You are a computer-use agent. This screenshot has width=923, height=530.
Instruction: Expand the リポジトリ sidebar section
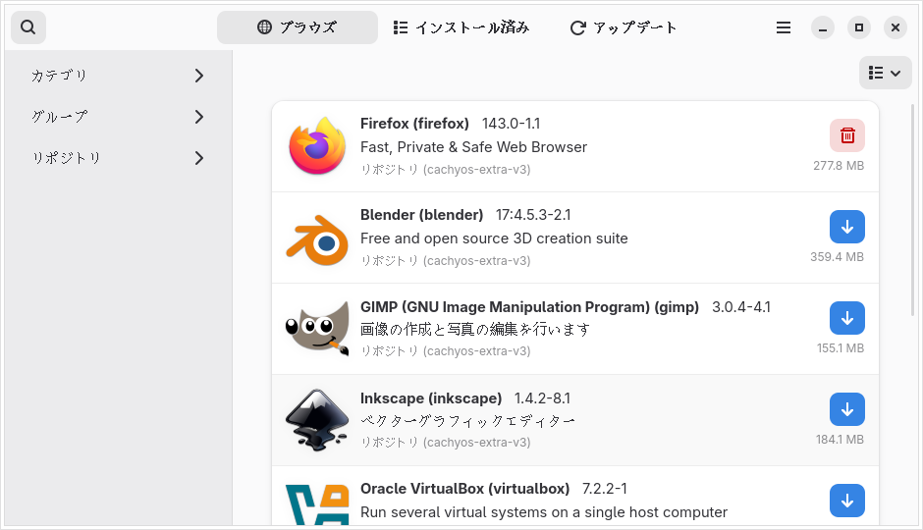pyautogui.click(x=118, y=158)
